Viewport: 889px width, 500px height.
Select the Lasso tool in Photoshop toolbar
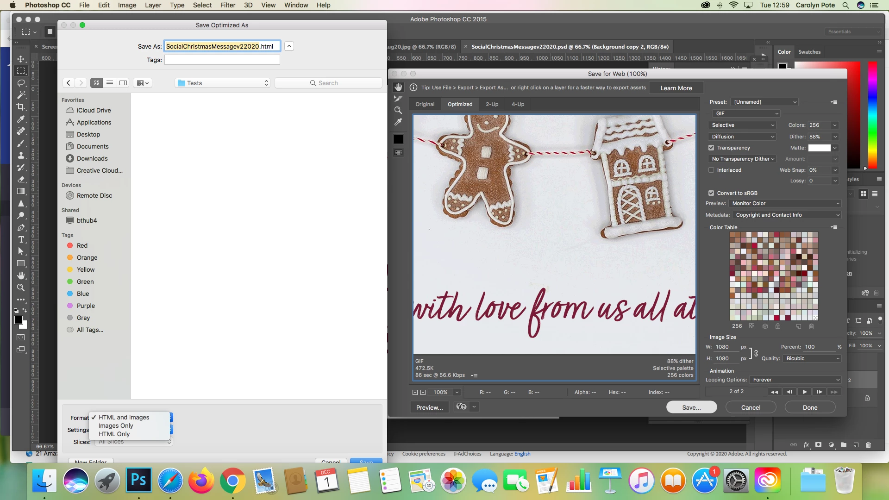click(21, 83)
